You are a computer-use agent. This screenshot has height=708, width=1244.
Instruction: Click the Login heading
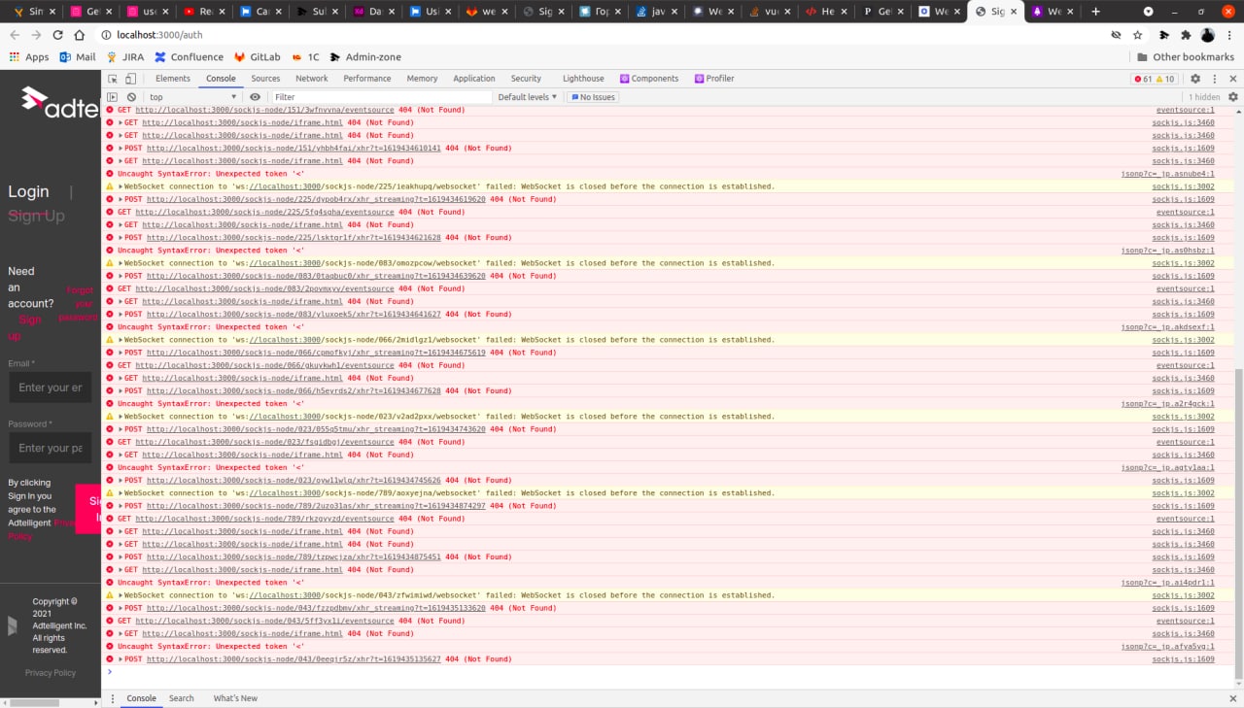pos(28,191)
